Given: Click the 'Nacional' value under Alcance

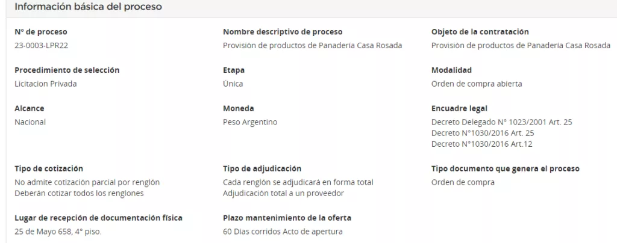Looking at the screenshot, I should tap(30, 122).
